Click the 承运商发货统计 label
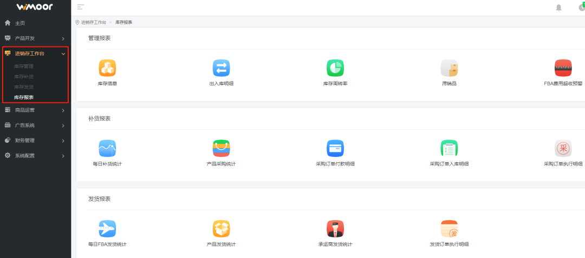The image size is (585, 258). 335,244
